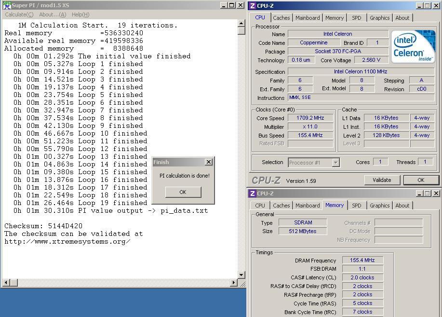442x317 pixels.
Task: Click the Bus Speed value 155.4 MHz
Action: click(x=310, y=135)
